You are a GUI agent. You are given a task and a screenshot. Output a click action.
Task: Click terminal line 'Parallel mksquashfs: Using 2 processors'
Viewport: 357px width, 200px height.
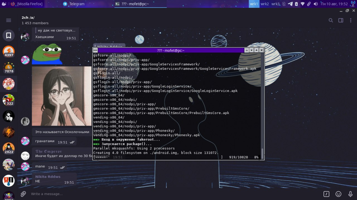[134, 149]
